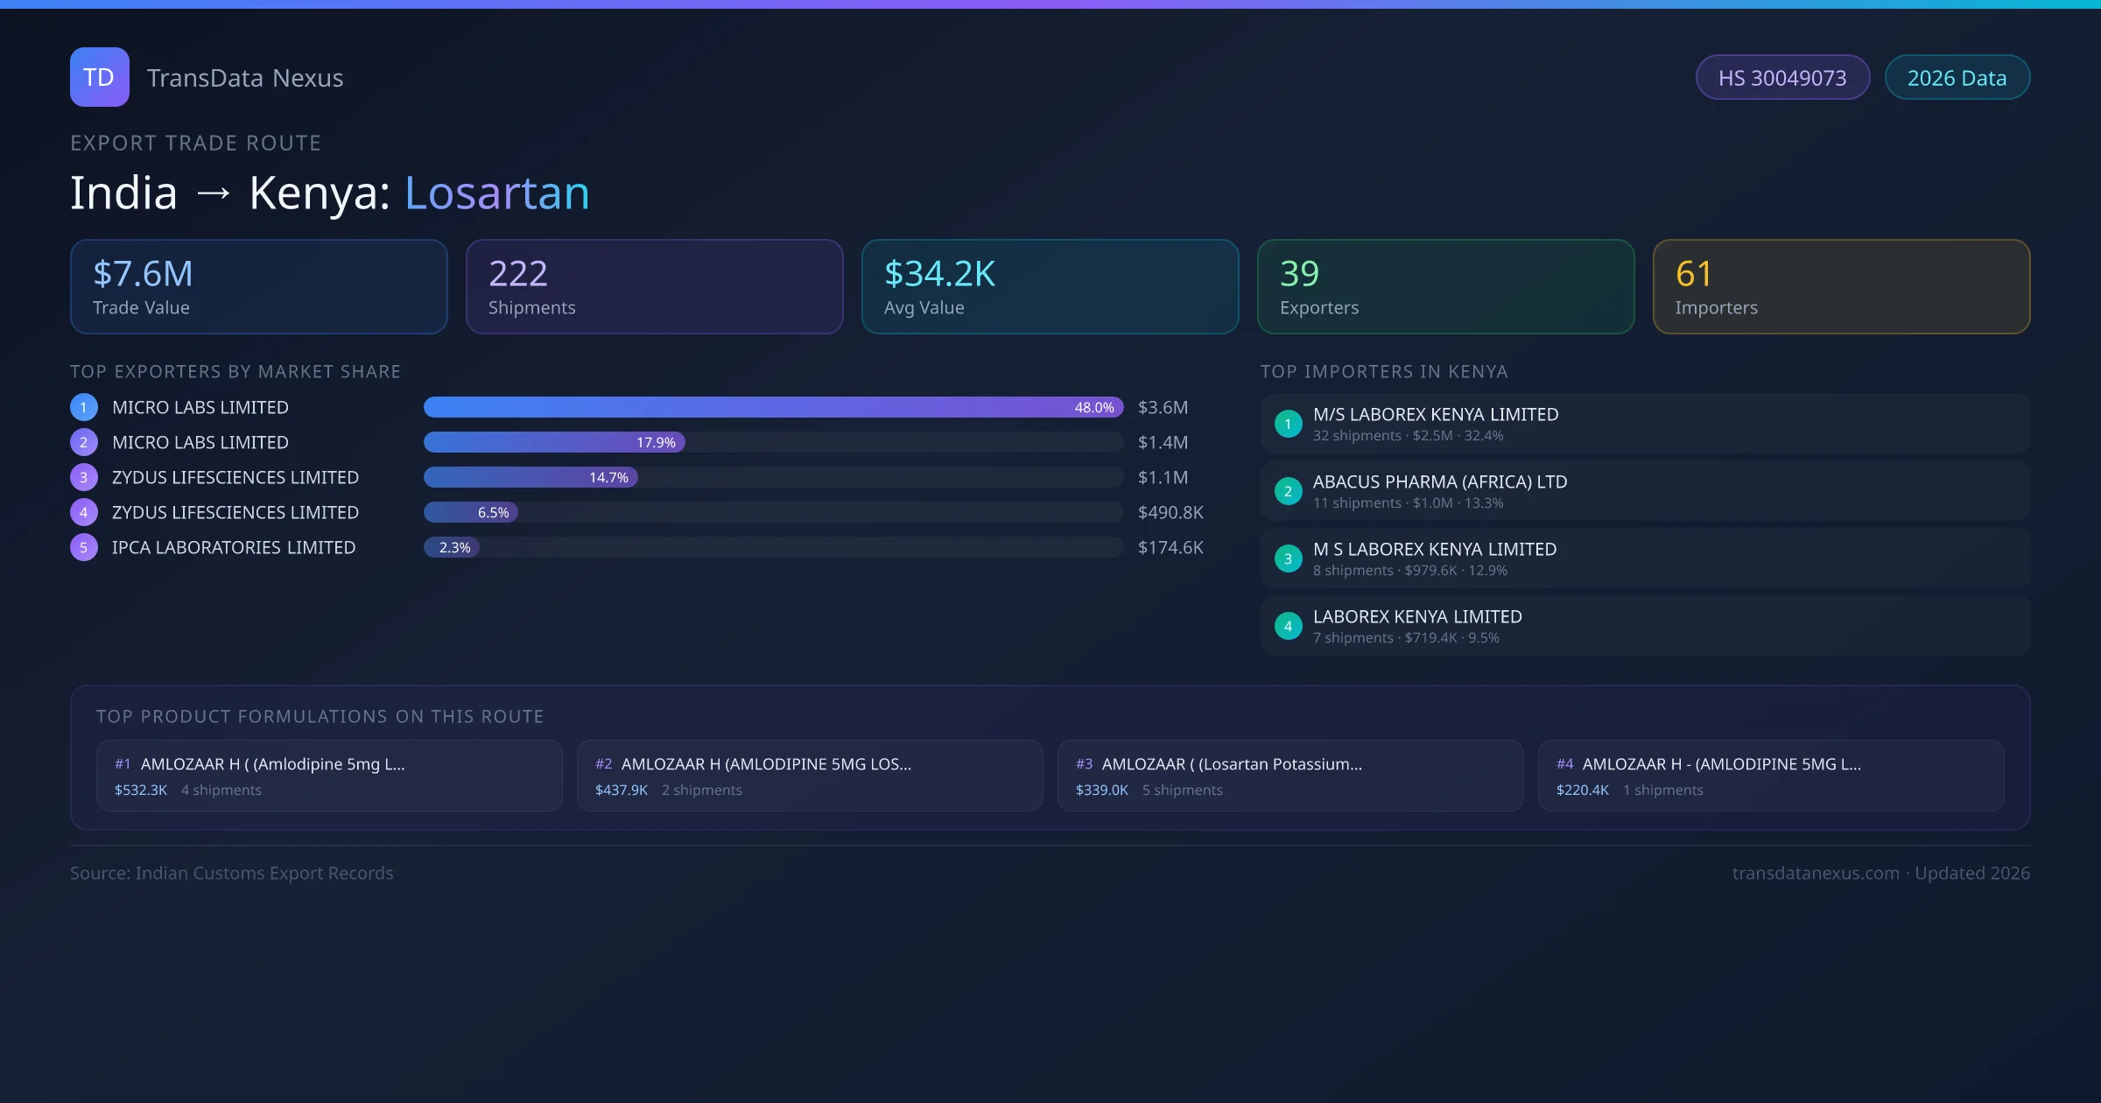Click green rank 4 Laborex badge
Screen dimensions: 2101x1103
[1288, 626]
